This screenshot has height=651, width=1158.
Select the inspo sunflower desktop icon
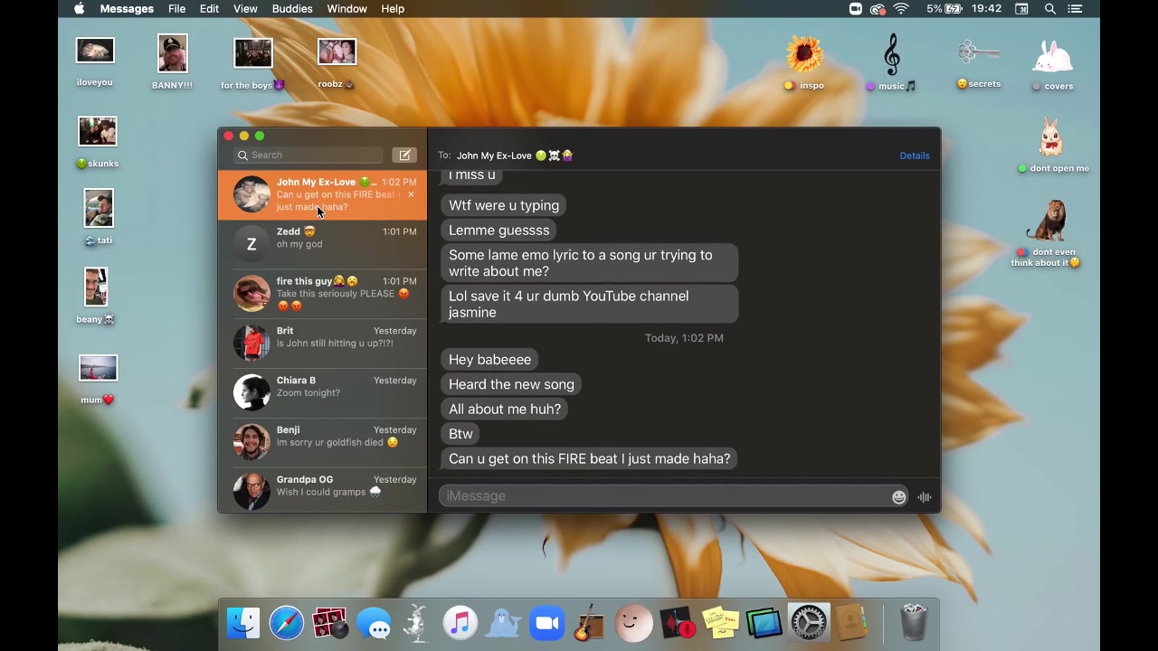(x=804, y=63)
